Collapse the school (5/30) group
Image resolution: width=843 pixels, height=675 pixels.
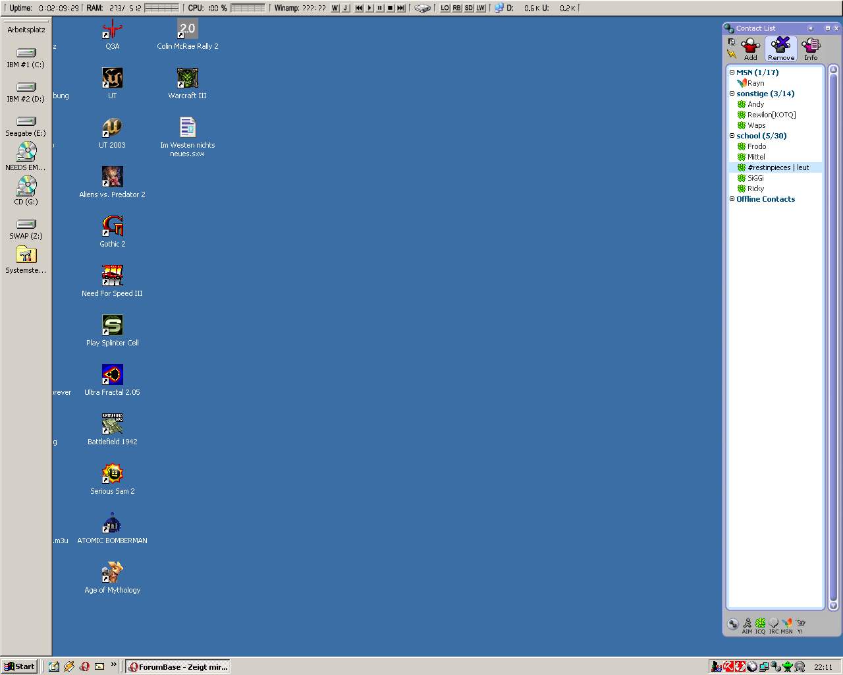tap(732, 136)
